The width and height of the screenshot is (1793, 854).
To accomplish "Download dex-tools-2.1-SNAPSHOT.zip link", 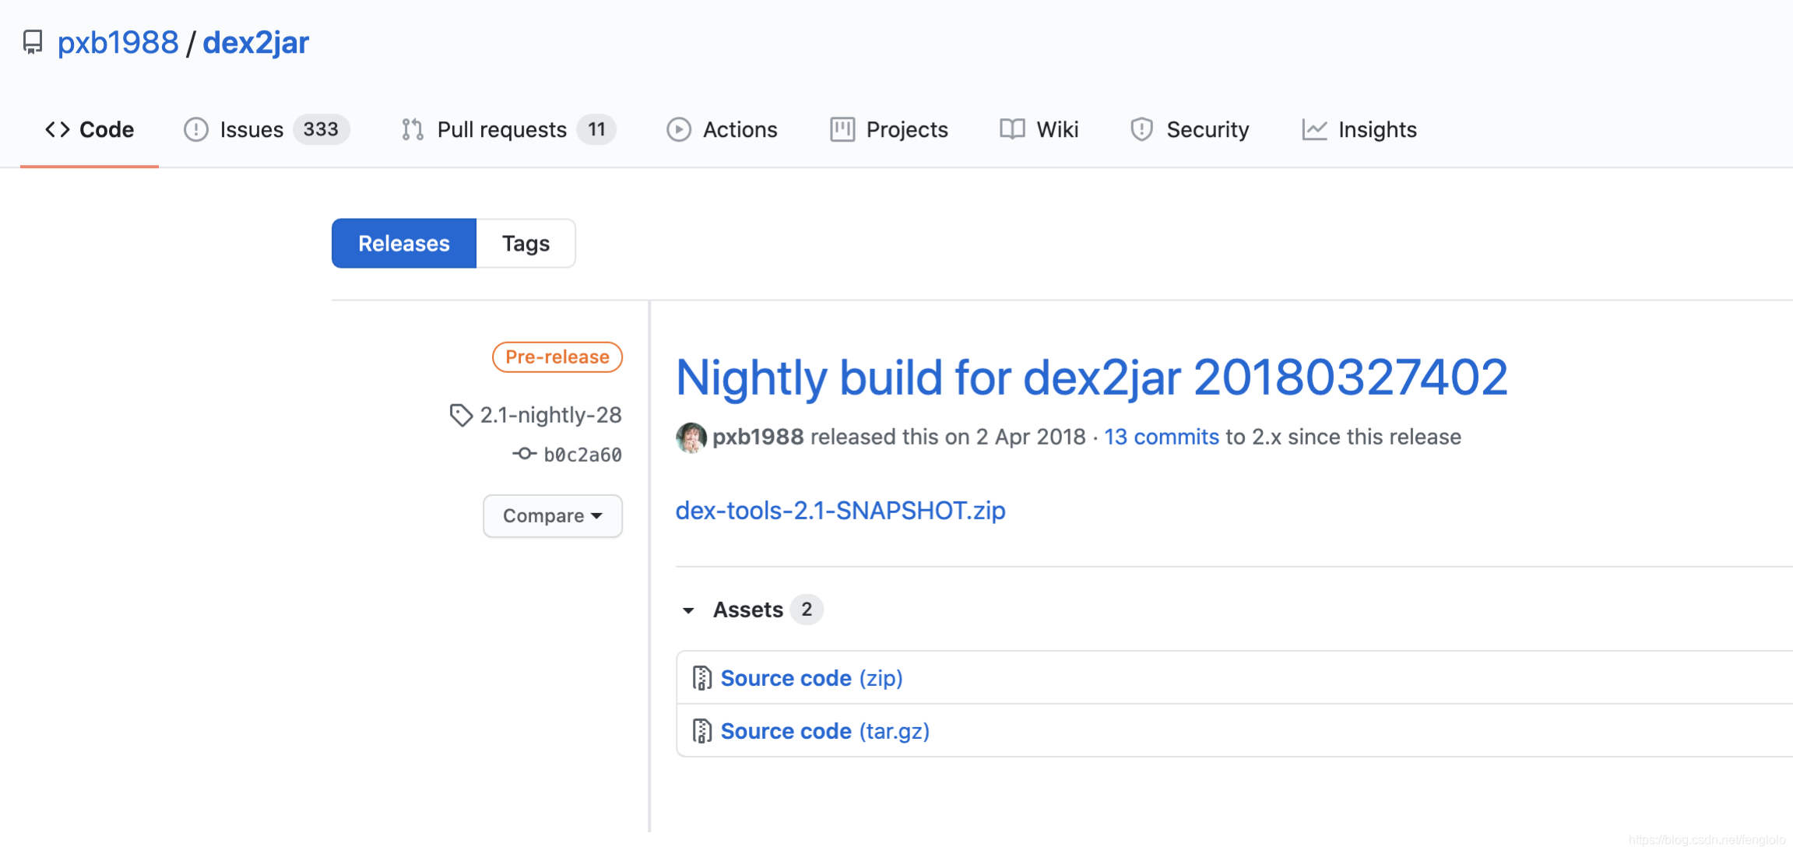I will 840,510.
